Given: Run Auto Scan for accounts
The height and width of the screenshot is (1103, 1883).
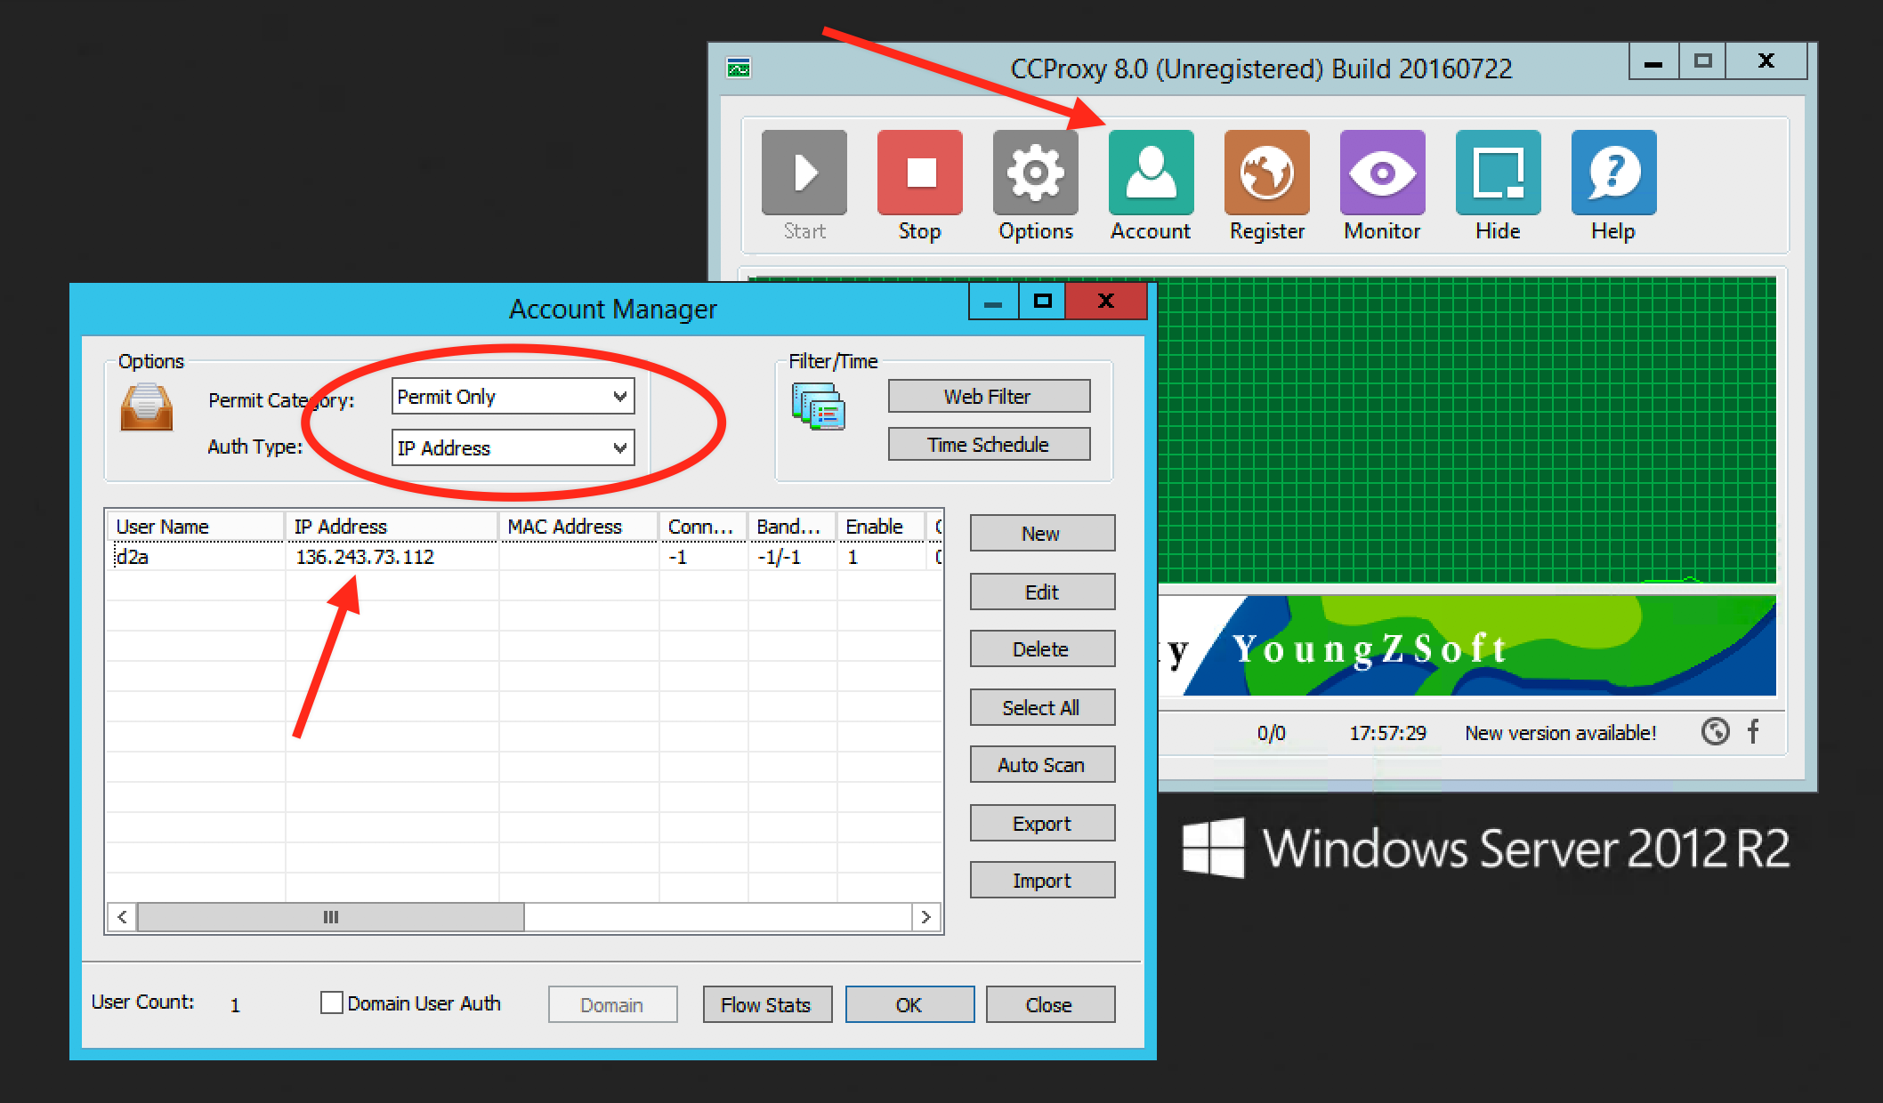Looking at the screenshot, I should click(1042, 764).
